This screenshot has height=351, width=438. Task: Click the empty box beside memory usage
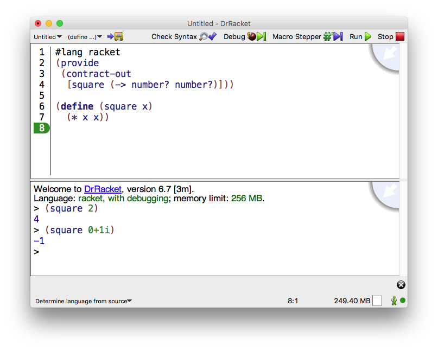point(377,301)
